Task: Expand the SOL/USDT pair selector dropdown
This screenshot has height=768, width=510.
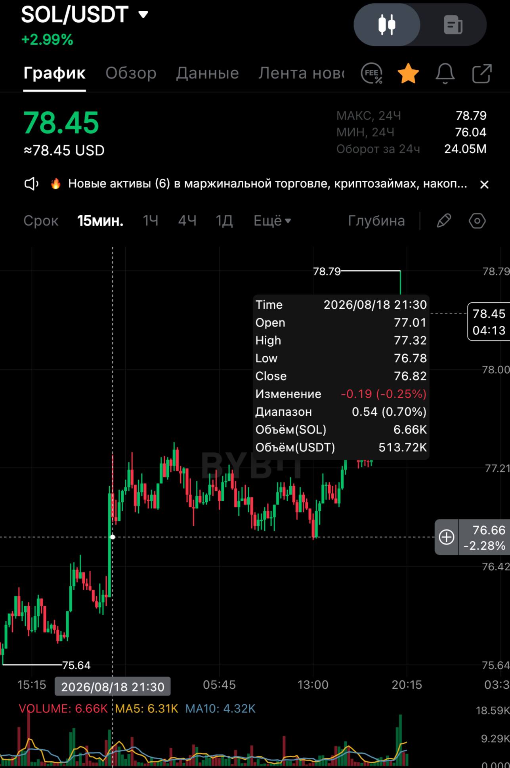Action: coord(143,15)
